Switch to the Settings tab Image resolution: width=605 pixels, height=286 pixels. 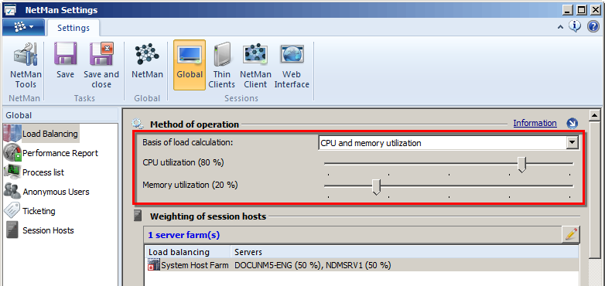point(73,28)
